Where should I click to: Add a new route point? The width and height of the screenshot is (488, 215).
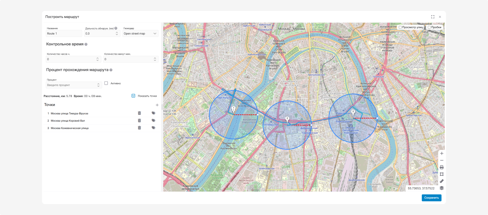point(157,105)
